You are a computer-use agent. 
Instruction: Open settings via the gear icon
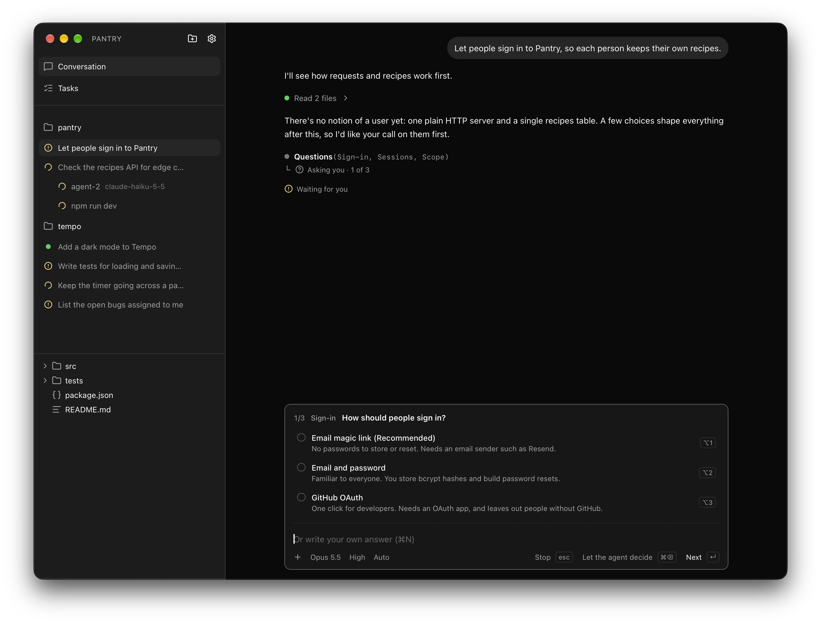[x=211, y=39]
